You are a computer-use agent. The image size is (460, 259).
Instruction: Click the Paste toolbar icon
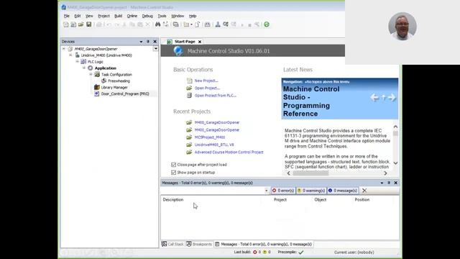[140, 24]
